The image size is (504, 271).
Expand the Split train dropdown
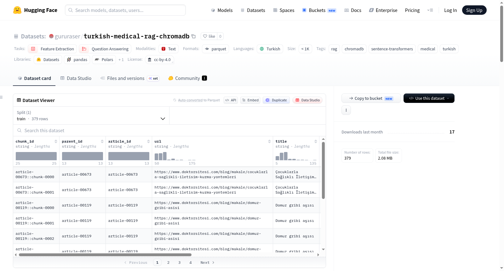coord(91,116)
